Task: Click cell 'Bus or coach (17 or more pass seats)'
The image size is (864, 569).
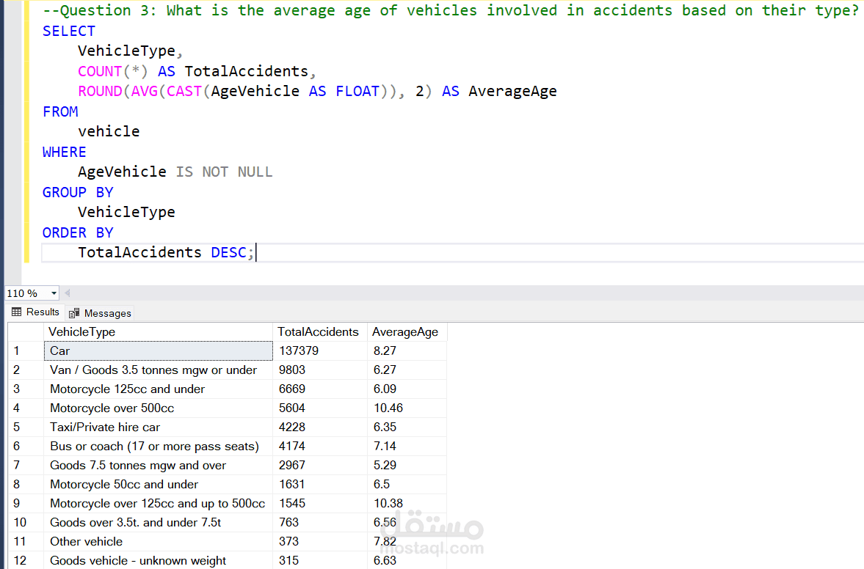Action: 158,447
